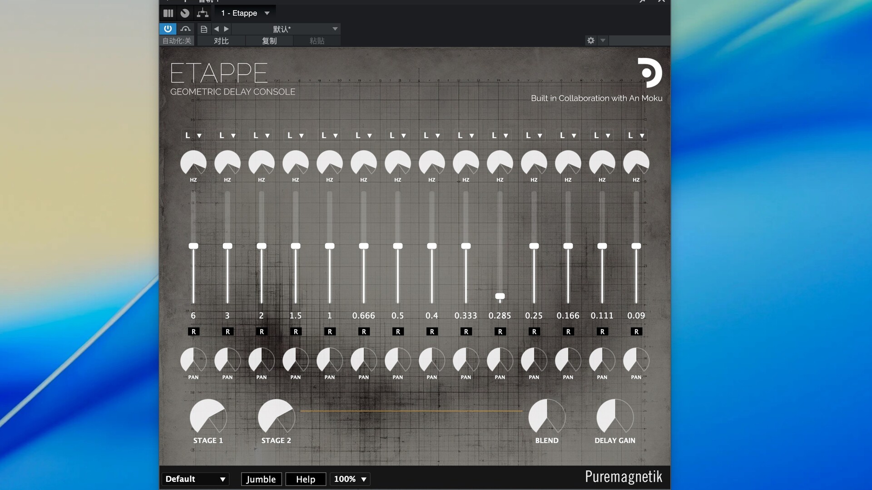Click the HZ knob for the 3 delay channel
Image resolution: width=872 pixels, height=490 pixels.
pos(228,163)
